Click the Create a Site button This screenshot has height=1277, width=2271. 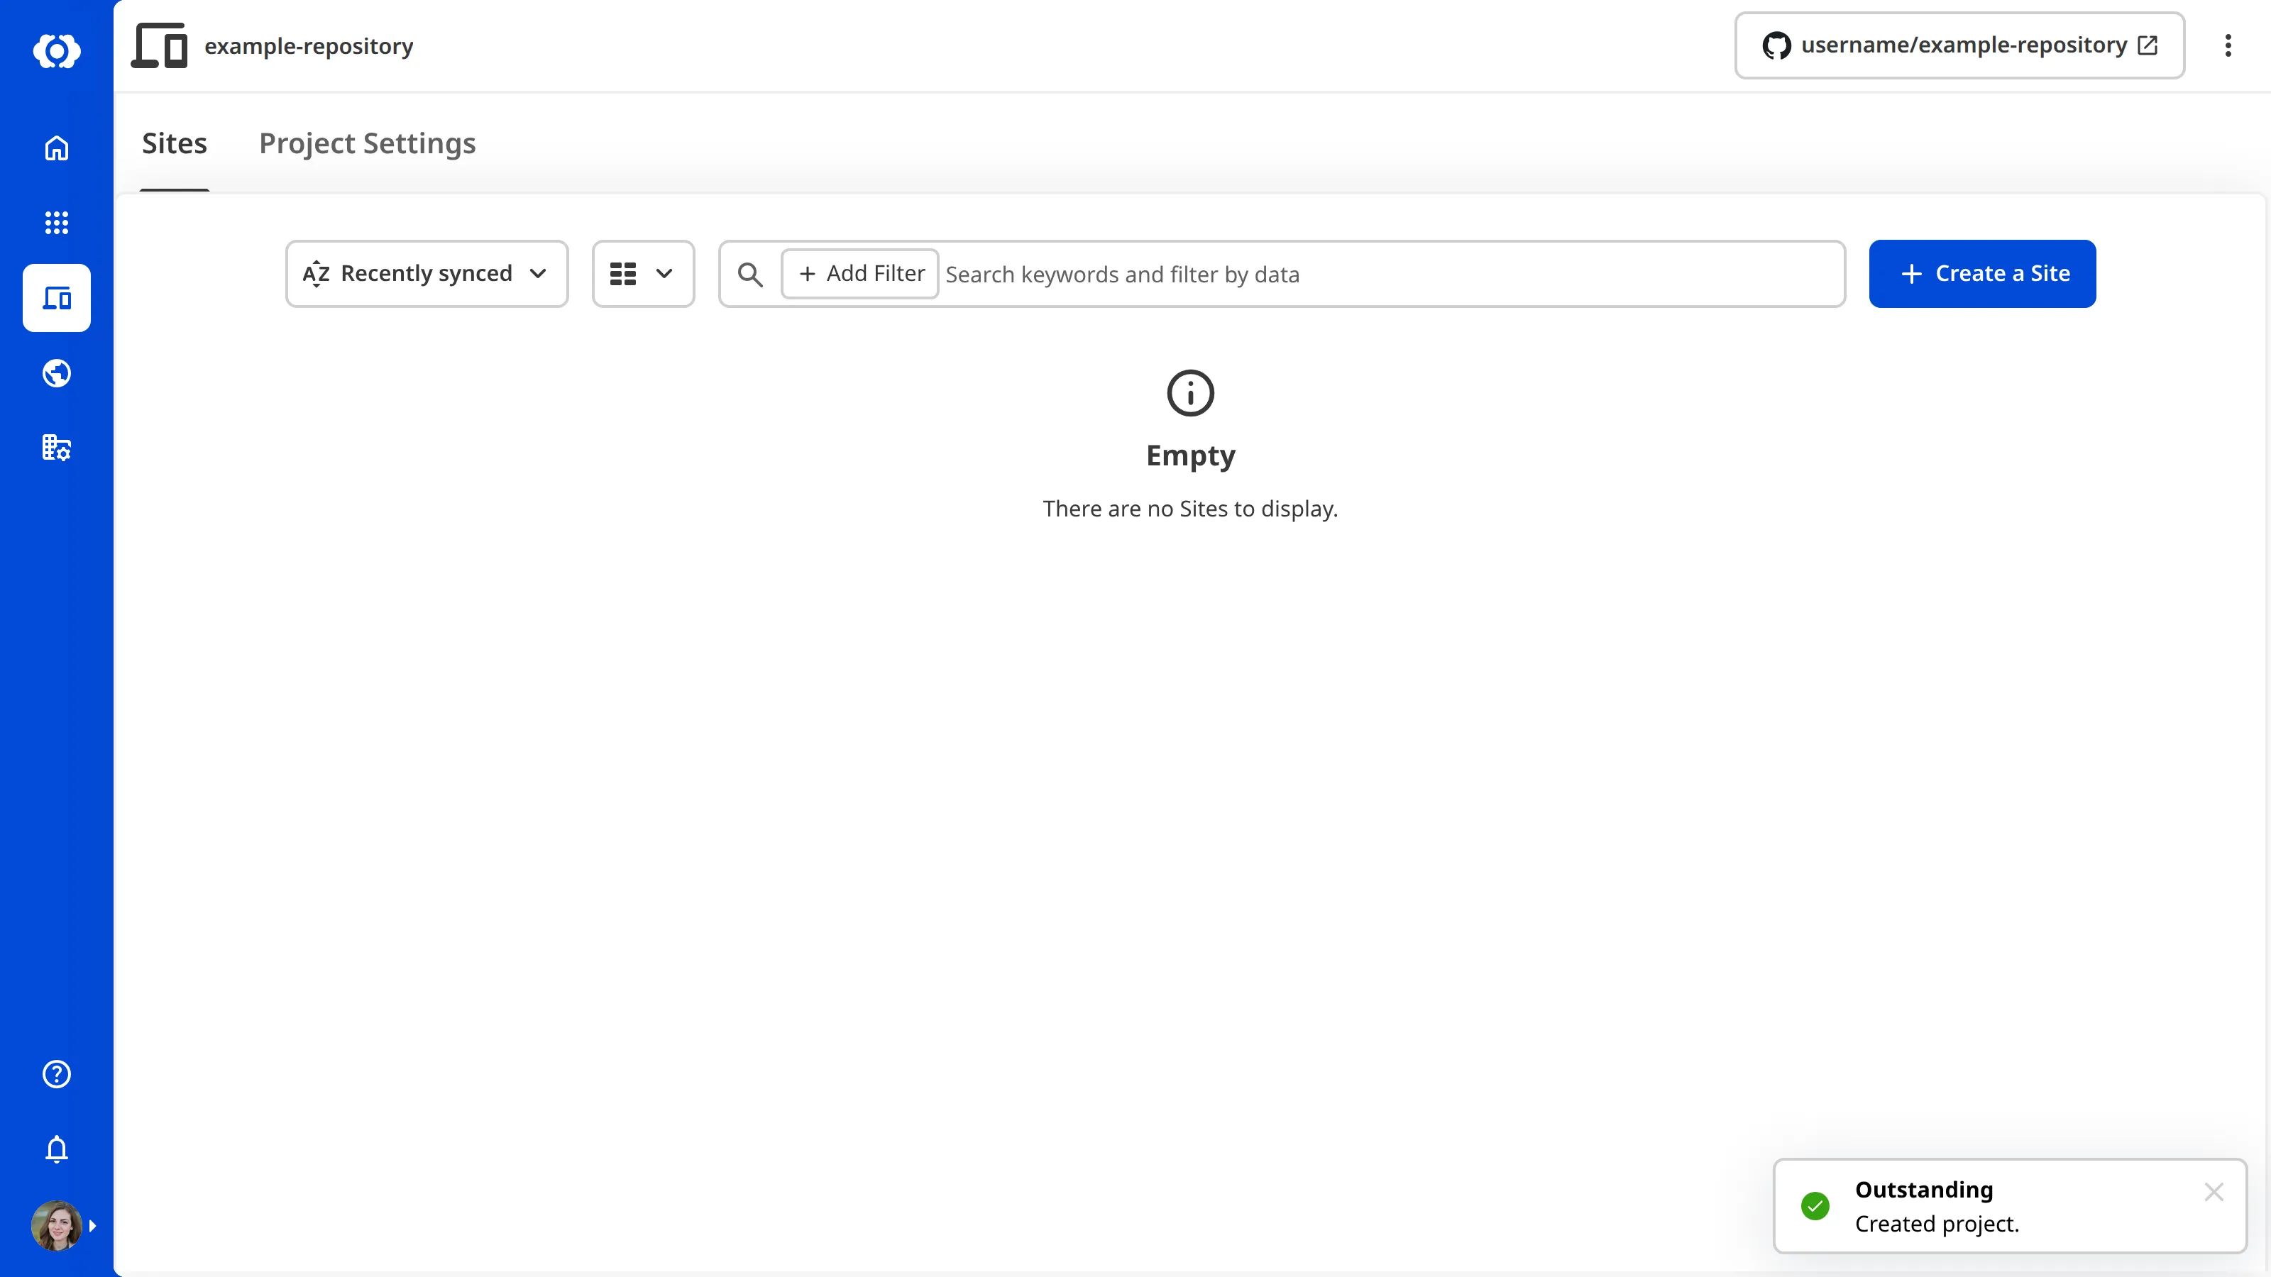point(1982,273)
